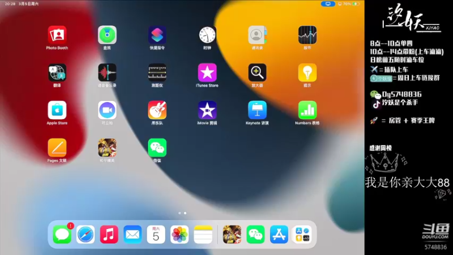Launch Safari from the dock
453x255 pixels.
(86, 234)
